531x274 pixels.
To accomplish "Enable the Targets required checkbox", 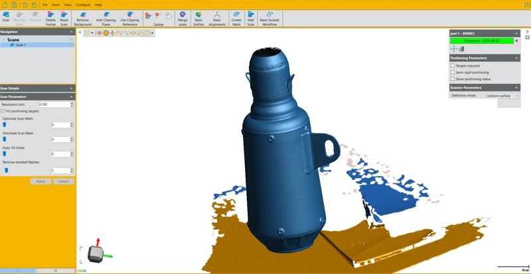I will (x=453, y=66).
